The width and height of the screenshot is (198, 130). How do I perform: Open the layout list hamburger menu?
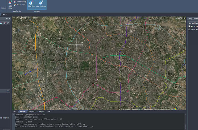click(15, 111)
